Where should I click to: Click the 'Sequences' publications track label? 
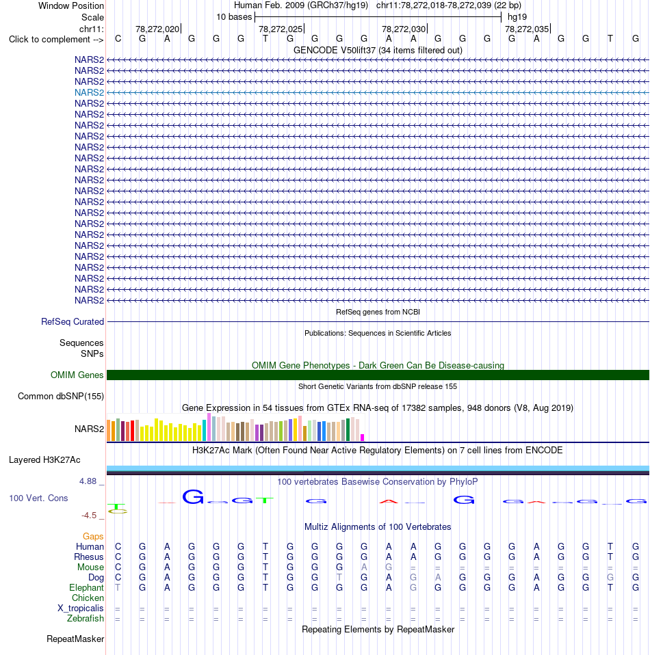[81, 343]
